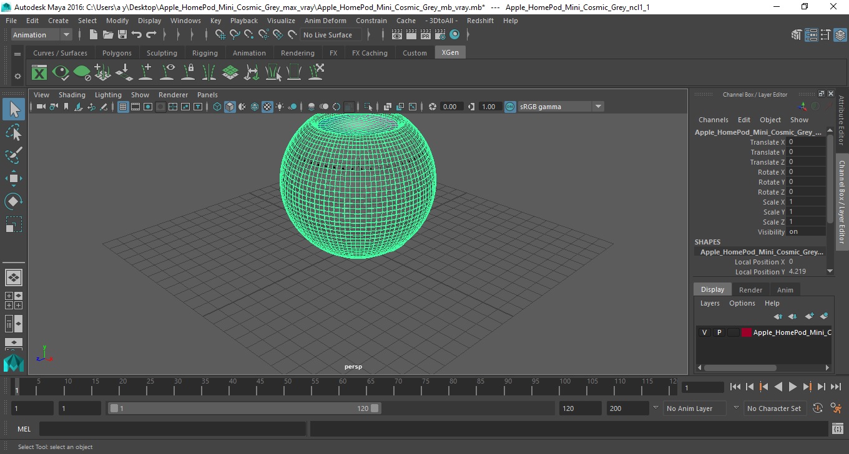Screen dimensions: 849x454
Task: Switch to the Rigging shelf tab
Action: (x=205, y=53)
